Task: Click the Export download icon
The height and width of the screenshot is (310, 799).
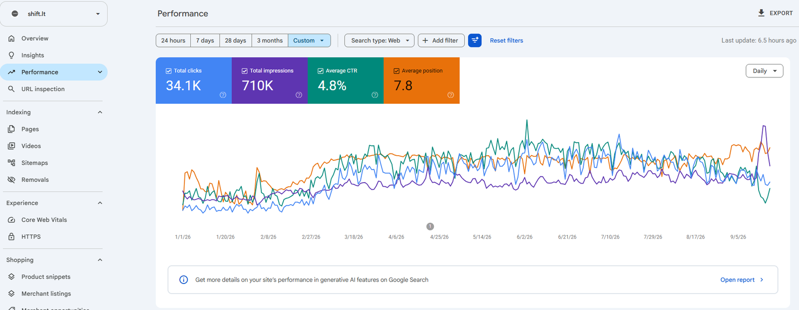Action: (761, 13)
